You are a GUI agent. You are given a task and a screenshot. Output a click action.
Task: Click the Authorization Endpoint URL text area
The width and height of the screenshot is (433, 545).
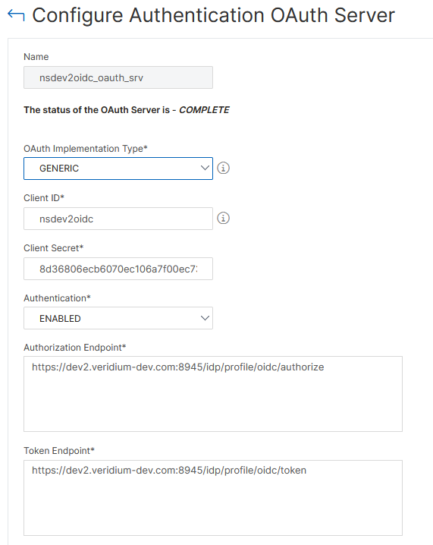click(213, 394)
